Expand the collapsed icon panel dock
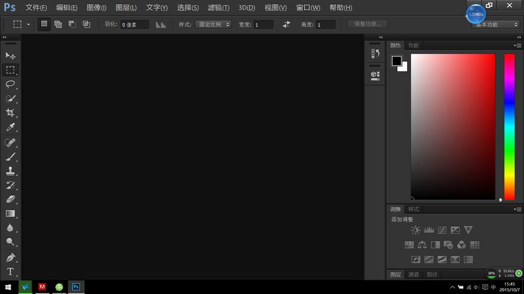 click(381, 37)
